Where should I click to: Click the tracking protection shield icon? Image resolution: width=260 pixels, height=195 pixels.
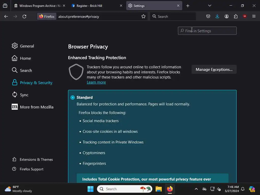76,72
